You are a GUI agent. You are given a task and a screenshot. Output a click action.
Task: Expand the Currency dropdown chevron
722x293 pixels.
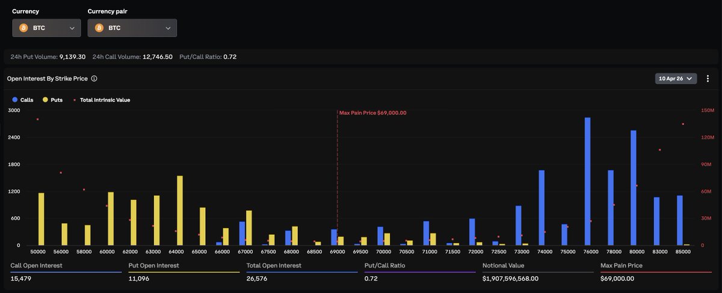pyautogui.click(x=72, y=28)
